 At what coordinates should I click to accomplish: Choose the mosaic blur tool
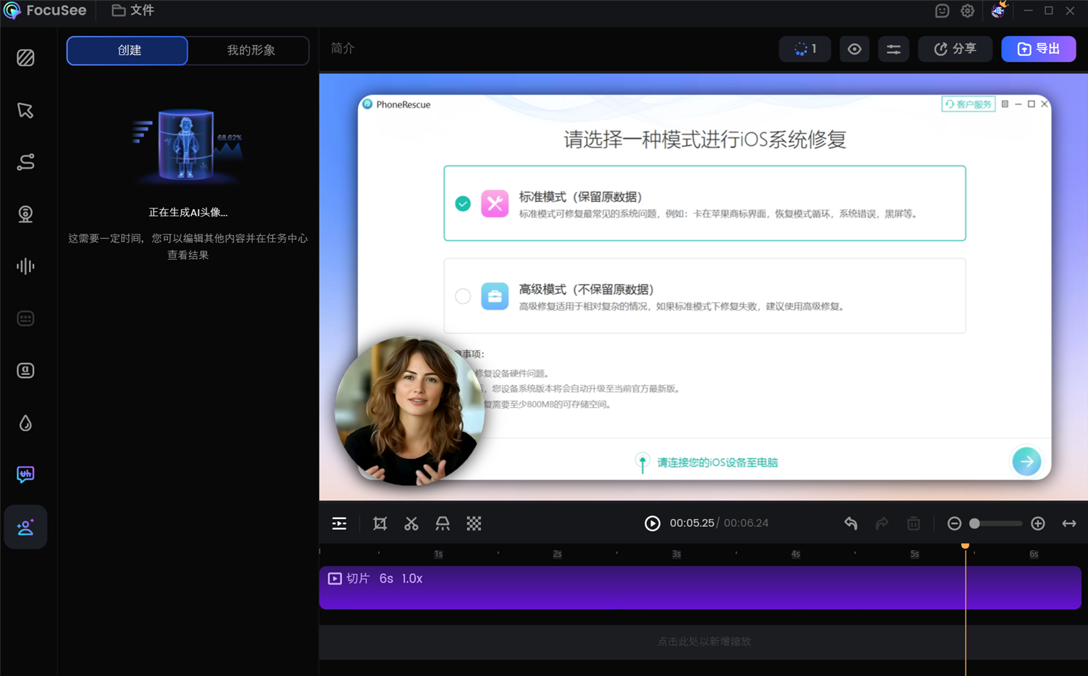click(474, 523)
